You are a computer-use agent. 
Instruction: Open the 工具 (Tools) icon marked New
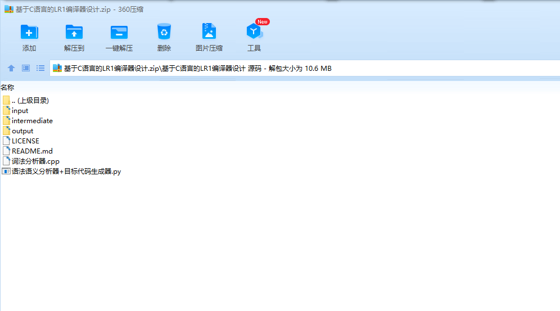(x=254, y=31)
